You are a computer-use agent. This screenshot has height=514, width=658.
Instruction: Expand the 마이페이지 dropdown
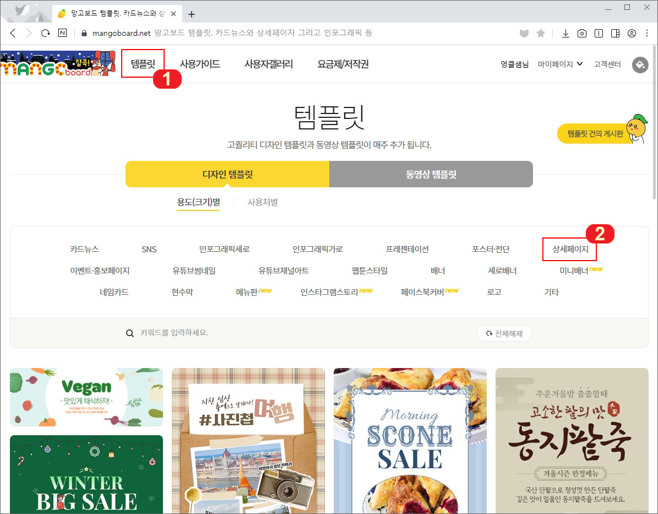point(560,64)
